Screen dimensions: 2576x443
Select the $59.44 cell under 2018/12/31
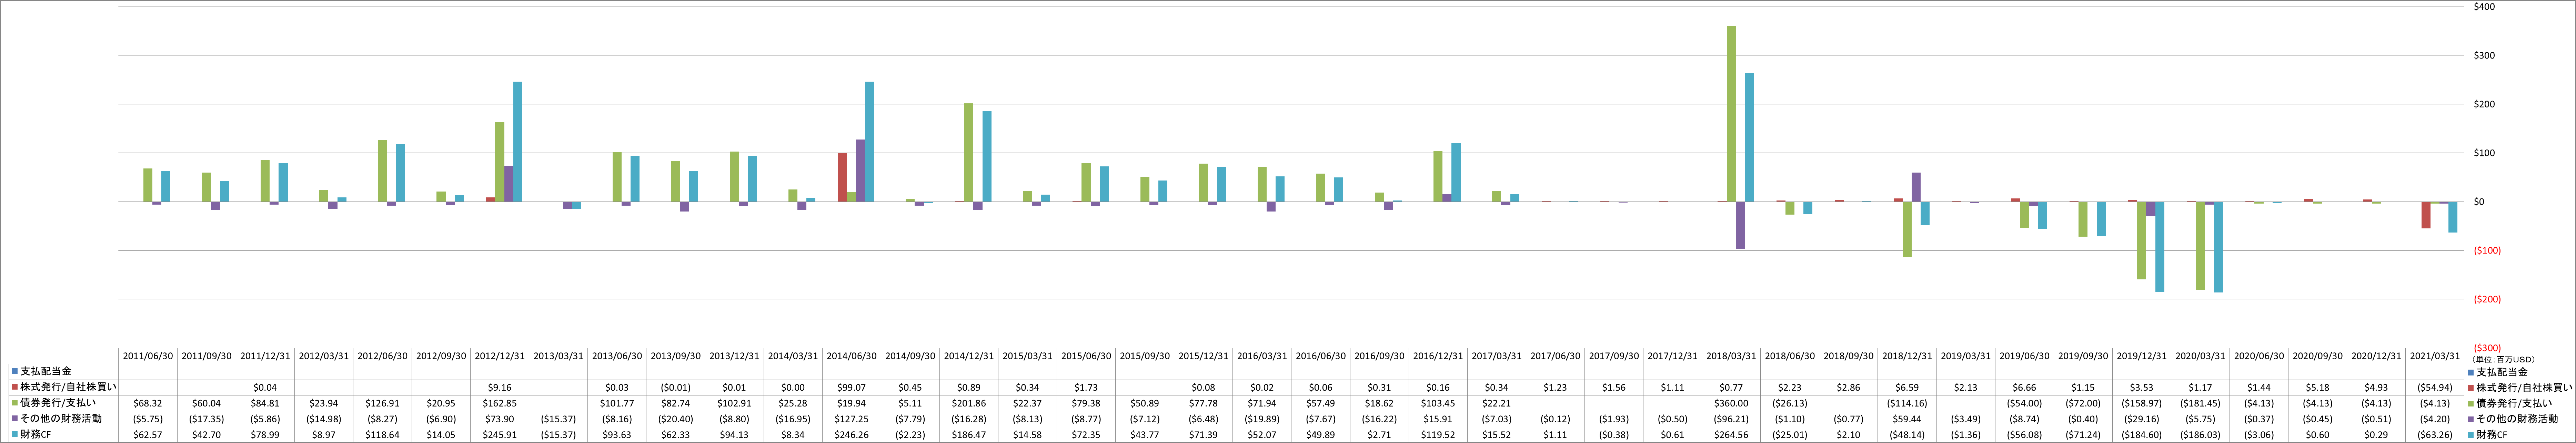(x=1907, y=419)
